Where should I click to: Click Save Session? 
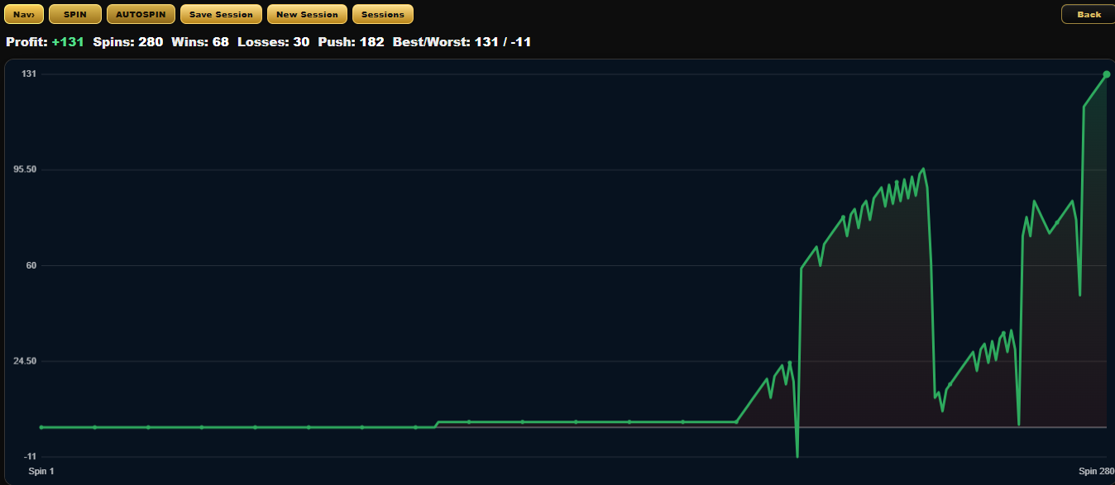221,14
